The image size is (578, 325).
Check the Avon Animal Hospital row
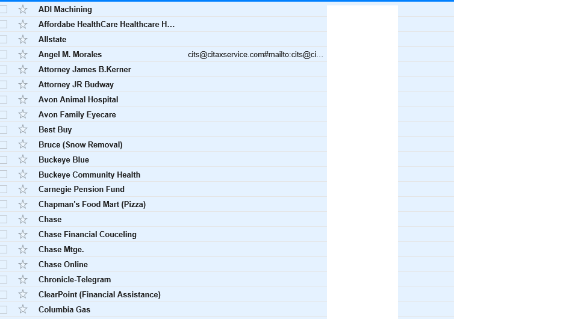[x=4, y=99]
